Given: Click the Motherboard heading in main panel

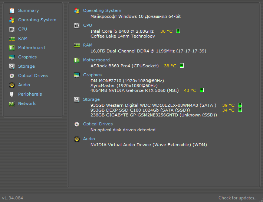Looking at the screenshot, I should tap(96, 60).
